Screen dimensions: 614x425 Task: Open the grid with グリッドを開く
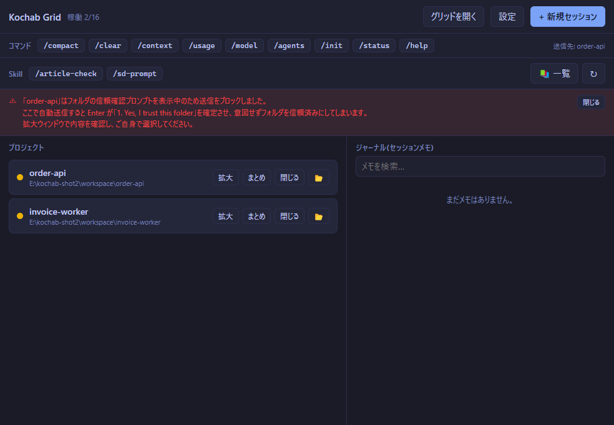454,16
